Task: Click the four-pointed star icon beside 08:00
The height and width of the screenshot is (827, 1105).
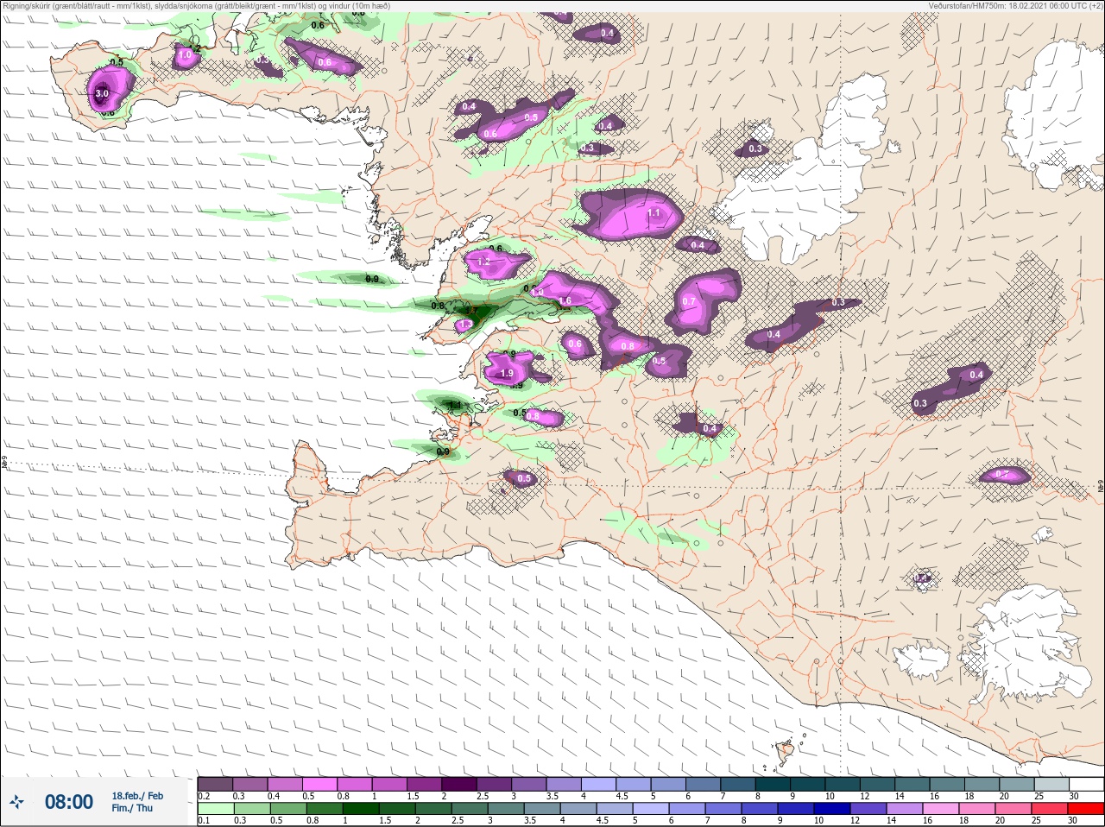Action: [x=16, y=803]
